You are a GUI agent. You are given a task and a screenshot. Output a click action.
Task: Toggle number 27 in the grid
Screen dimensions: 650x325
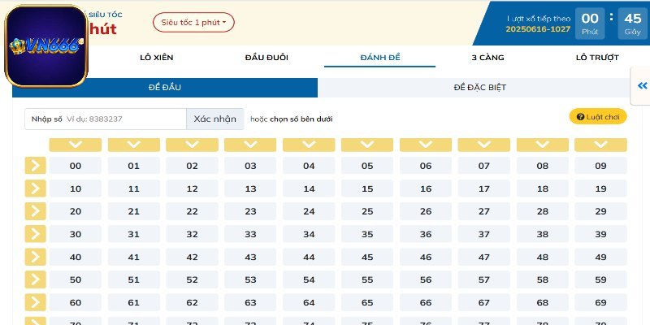[x=484, y=211]
